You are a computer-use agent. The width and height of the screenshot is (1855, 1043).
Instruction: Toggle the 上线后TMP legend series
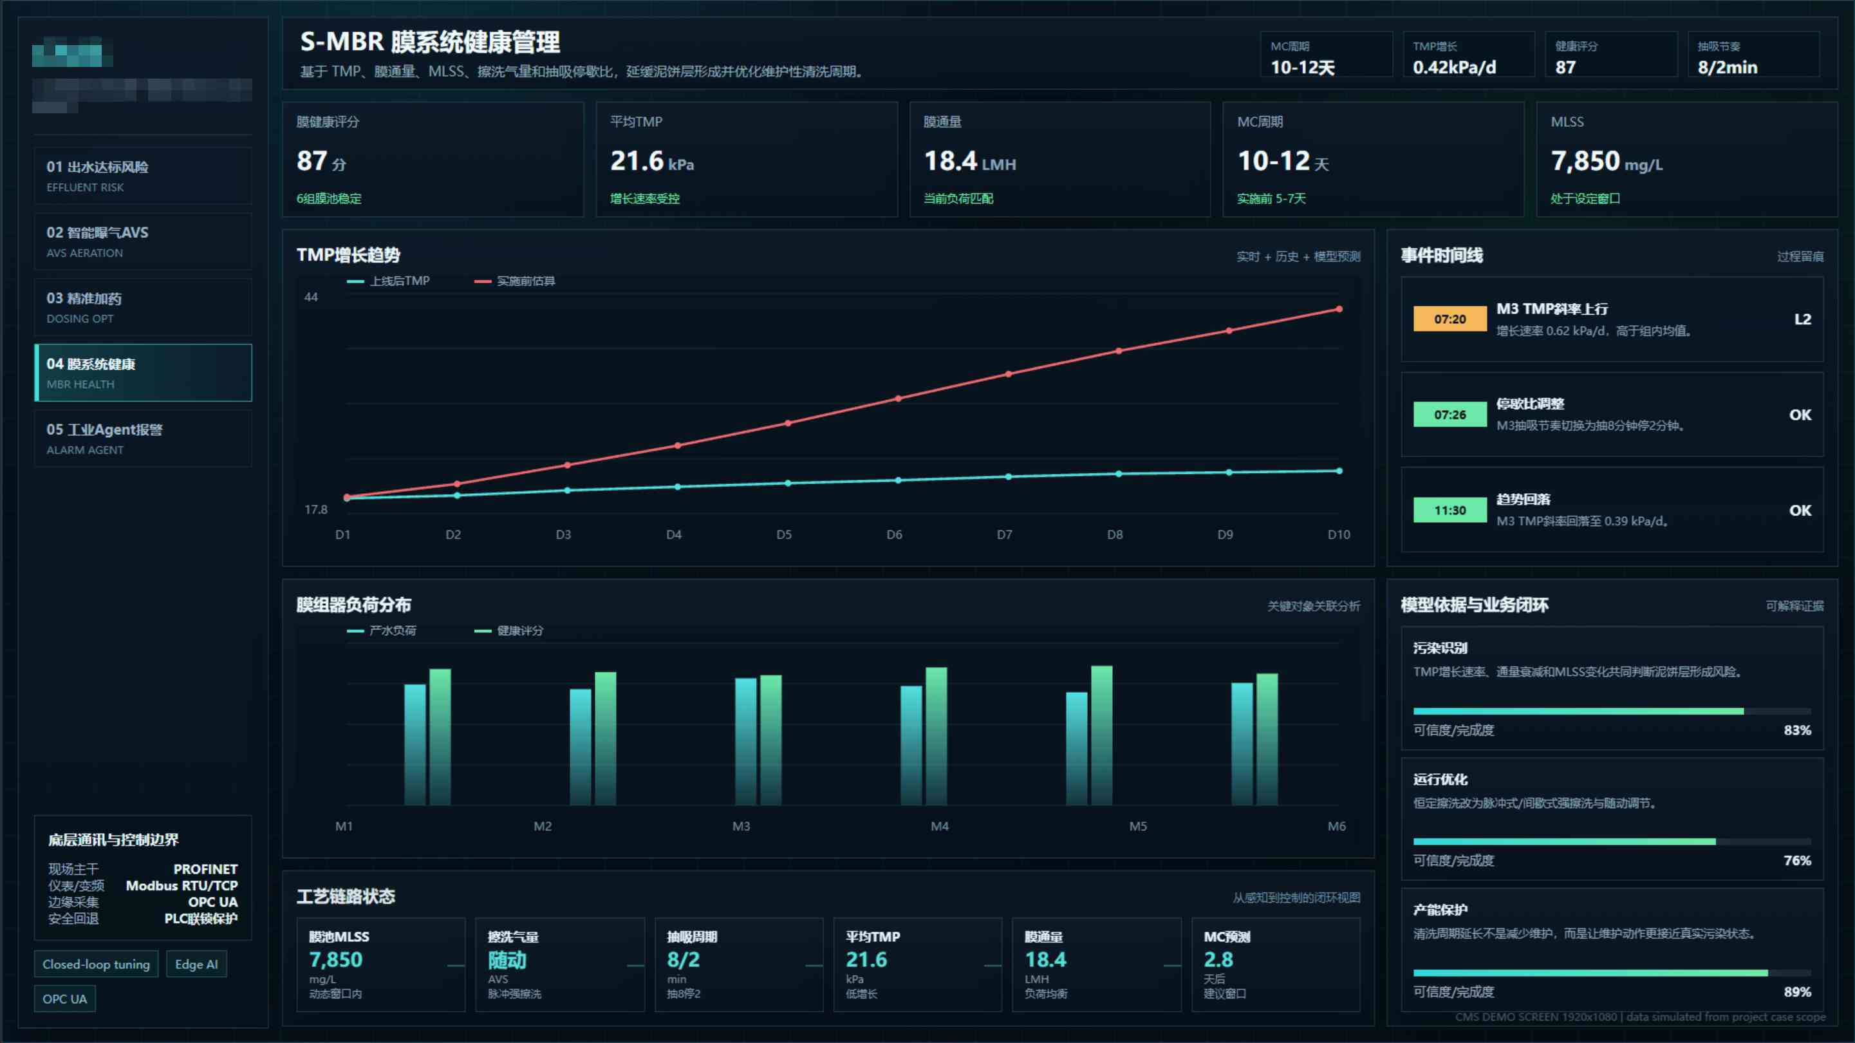click(x=388, y=281)
